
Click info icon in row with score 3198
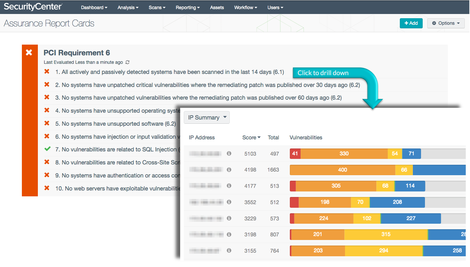click(229, 234)
